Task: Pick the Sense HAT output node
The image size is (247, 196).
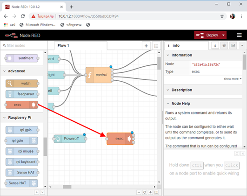Action: (x=22, y=183)
